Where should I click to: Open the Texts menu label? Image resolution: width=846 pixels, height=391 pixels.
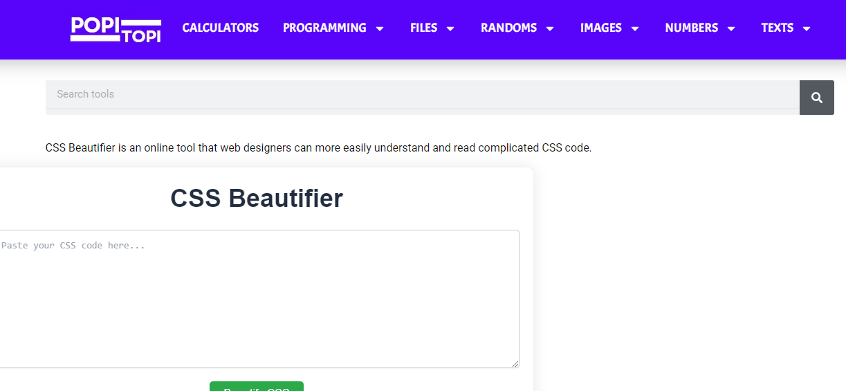pyautogui.click(x=777, y=28)
